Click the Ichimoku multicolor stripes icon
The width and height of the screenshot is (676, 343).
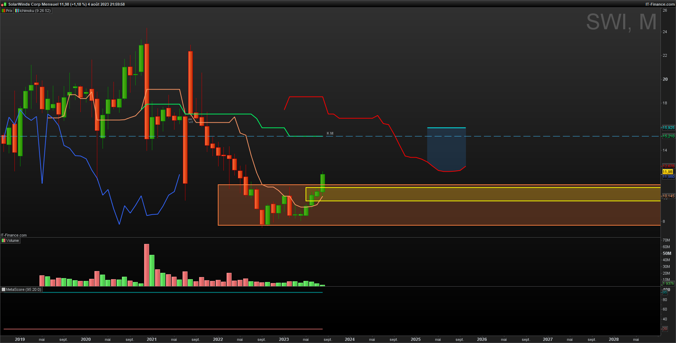pos(17,11)
